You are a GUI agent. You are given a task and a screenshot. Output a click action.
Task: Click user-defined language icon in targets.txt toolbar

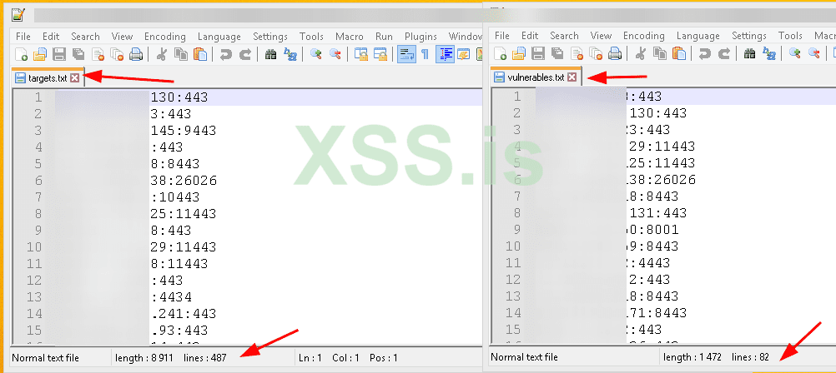463,54
